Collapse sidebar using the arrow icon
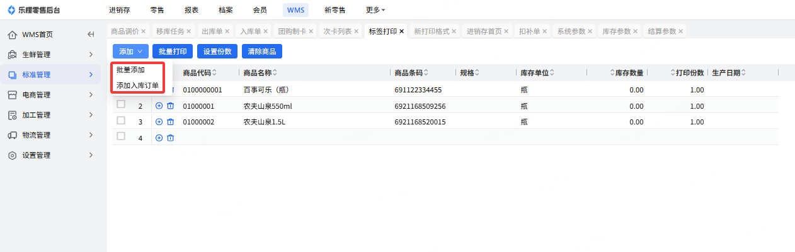The height and width of the screenshot is (252, 795). point(91,35)
